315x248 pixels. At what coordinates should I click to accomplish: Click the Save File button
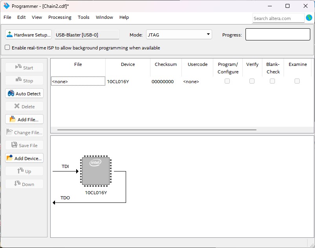click(24, 145)
